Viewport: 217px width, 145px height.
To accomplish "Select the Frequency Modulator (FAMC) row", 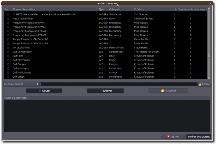I will [x=106, y=27].
